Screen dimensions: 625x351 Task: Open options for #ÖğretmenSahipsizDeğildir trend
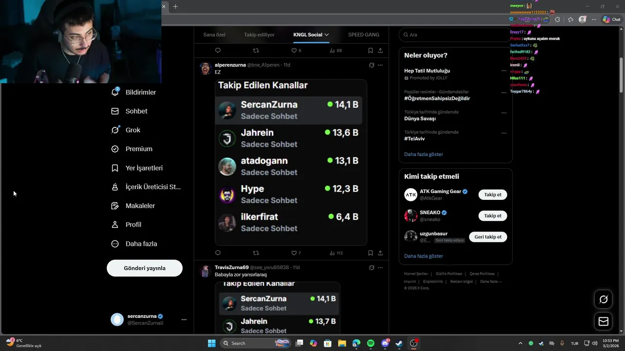(x=504, y=92)
